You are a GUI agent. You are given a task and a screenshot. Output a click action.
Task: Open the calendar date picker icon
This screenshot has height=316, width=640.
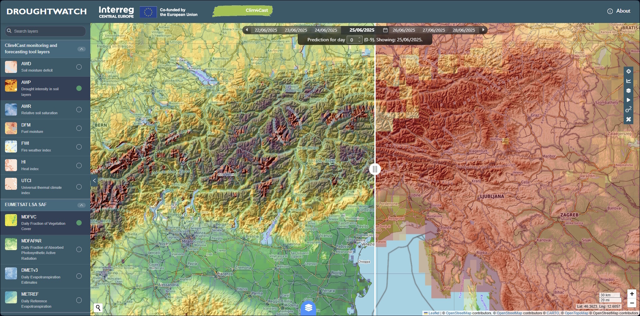coord(385,30)
